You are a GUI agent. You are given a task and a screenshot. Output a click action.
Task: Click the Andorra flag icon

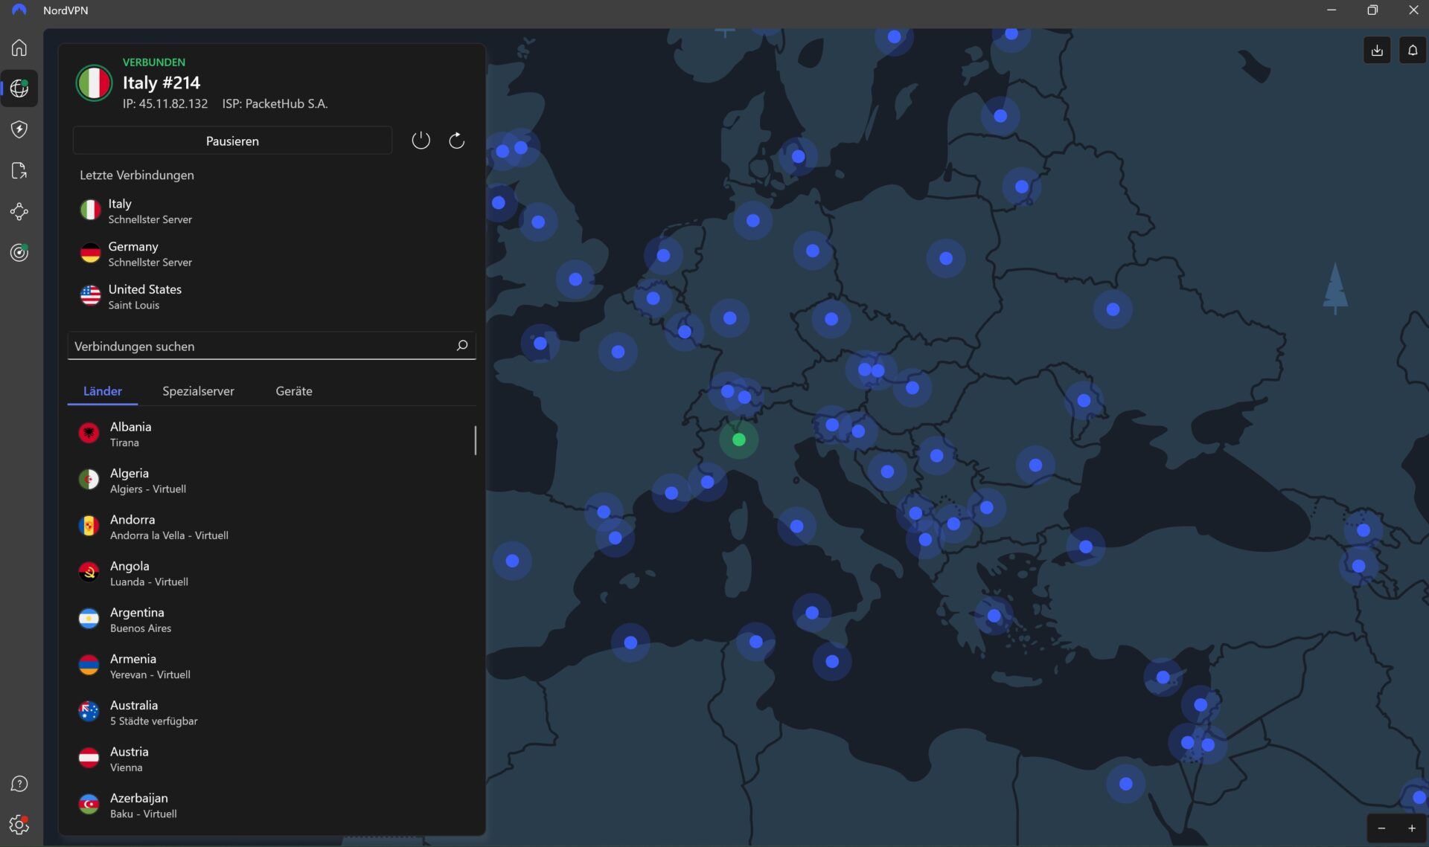(89, 526)
